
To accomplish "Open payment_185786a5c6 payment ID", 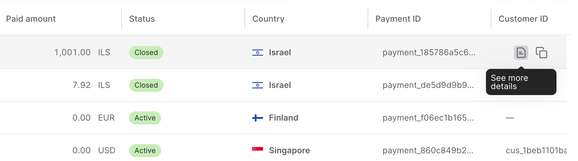I will pos(429,53).
